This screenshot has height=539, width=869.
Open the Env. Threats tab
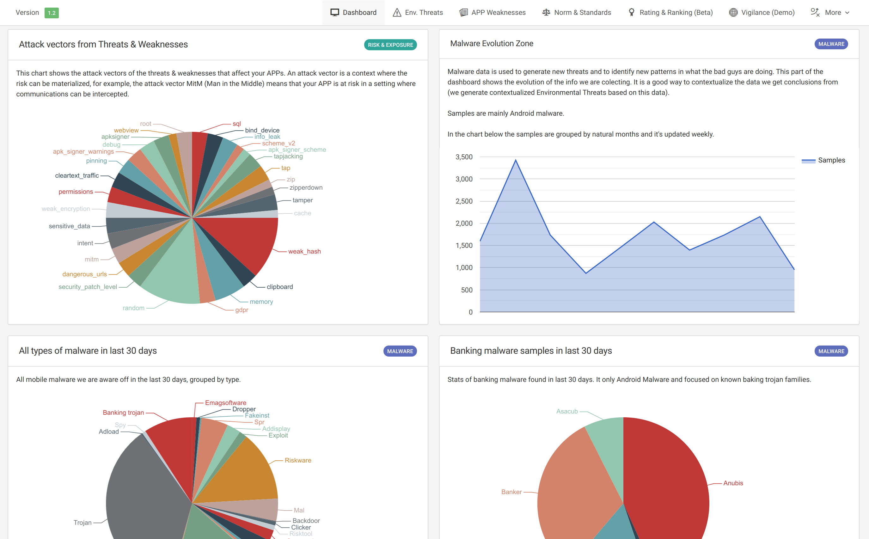tap(424, 12)
